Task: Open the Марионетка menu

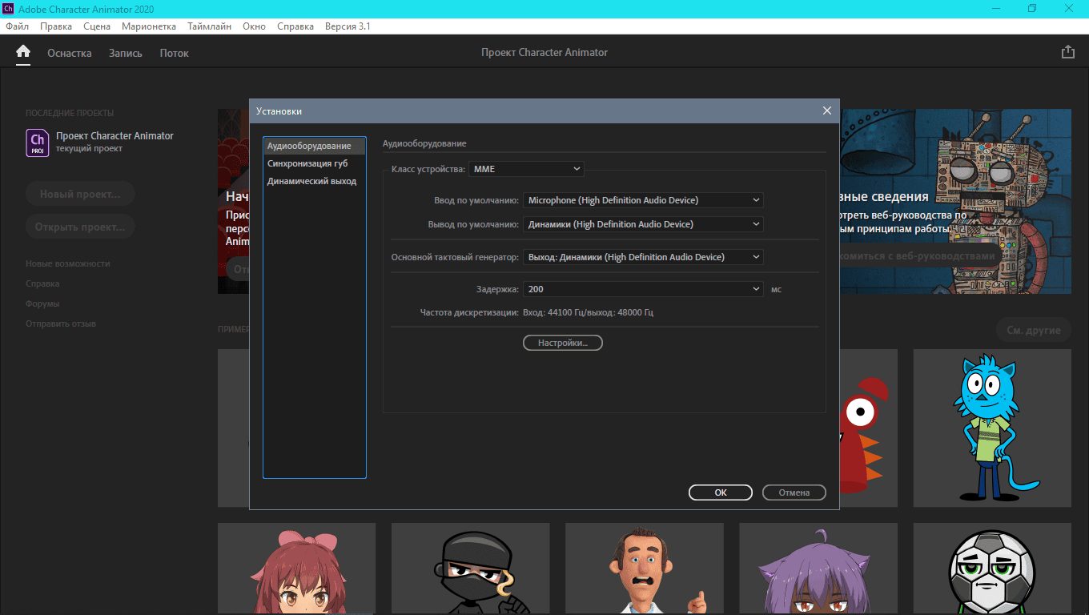Action: coord(149,26)
